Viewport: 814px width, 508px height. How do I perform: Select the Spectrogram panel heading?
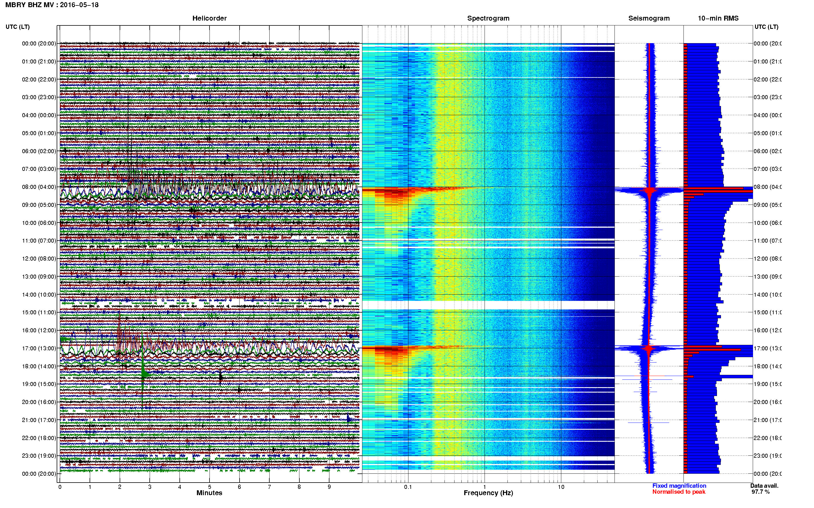click(x=488, y=19)
